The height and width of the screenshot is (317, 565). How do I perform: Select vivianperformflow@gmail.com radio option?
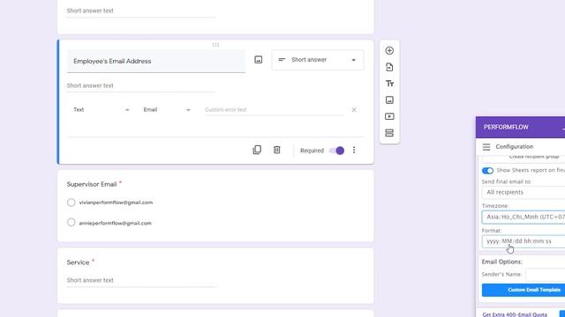[71, 203]
